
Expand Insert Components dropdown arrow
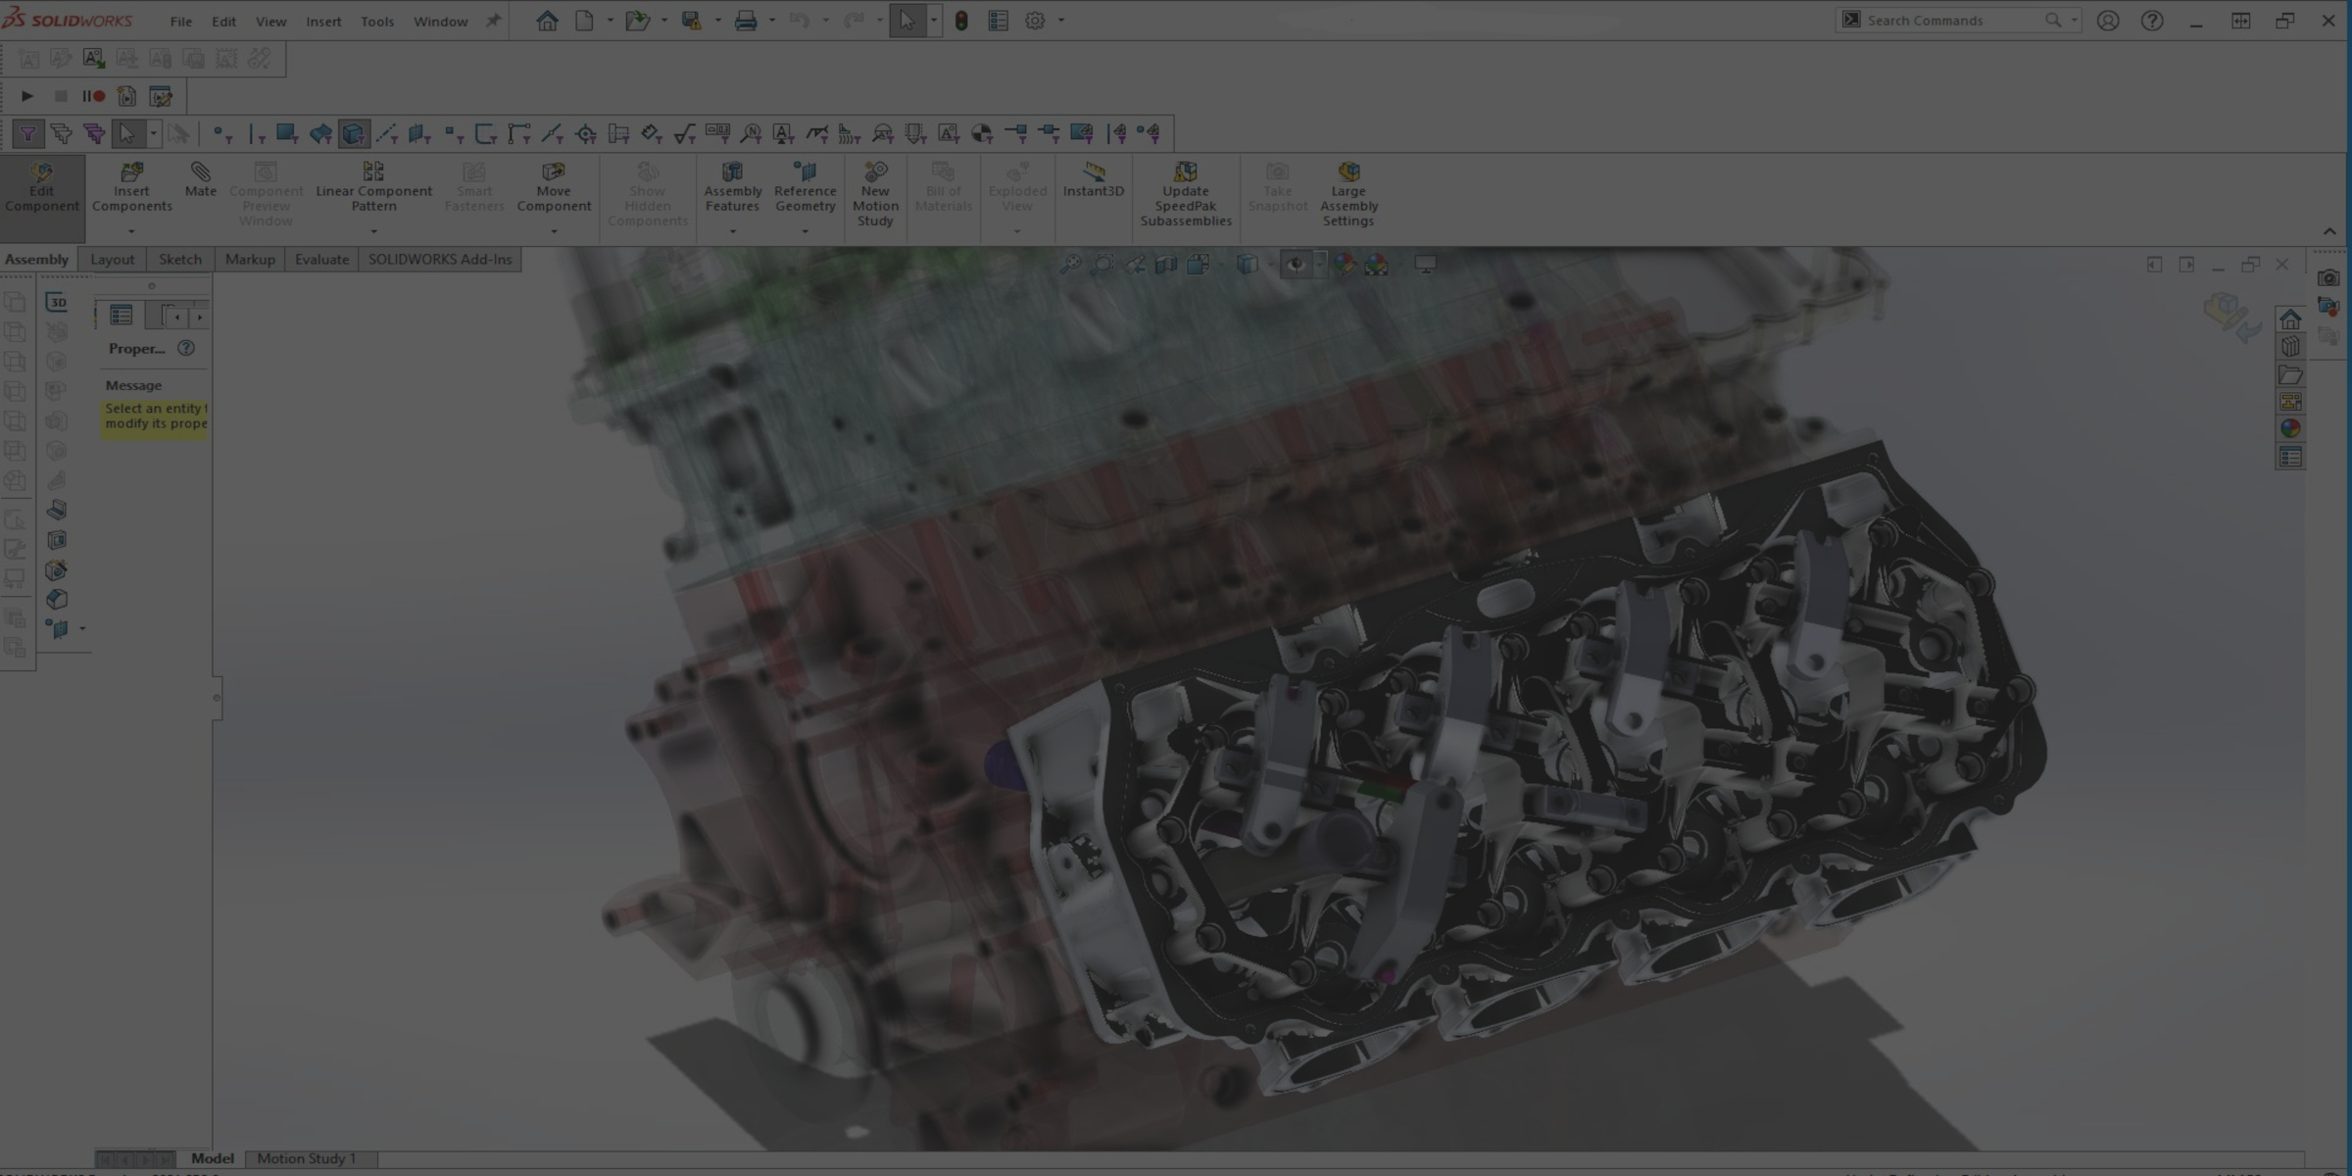click(x=131, y=231)
